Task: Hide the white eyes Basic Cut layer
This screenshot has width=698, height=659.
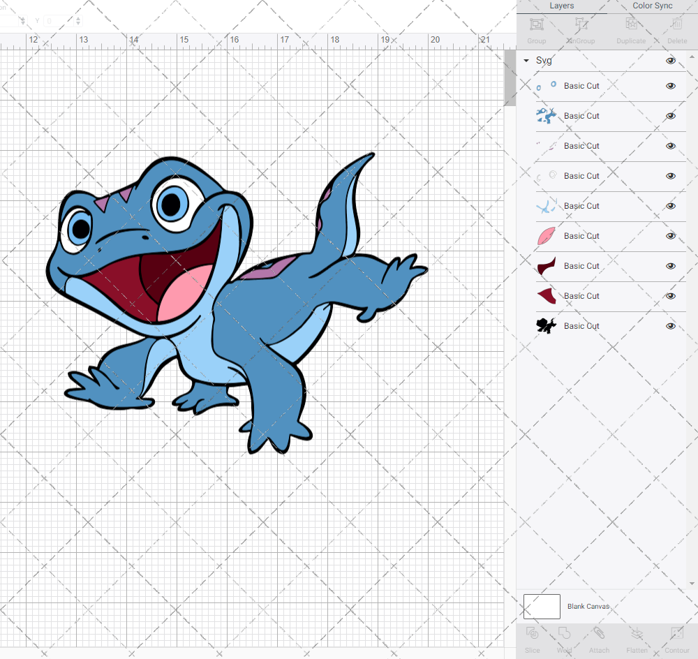Action: coord(670,176)
